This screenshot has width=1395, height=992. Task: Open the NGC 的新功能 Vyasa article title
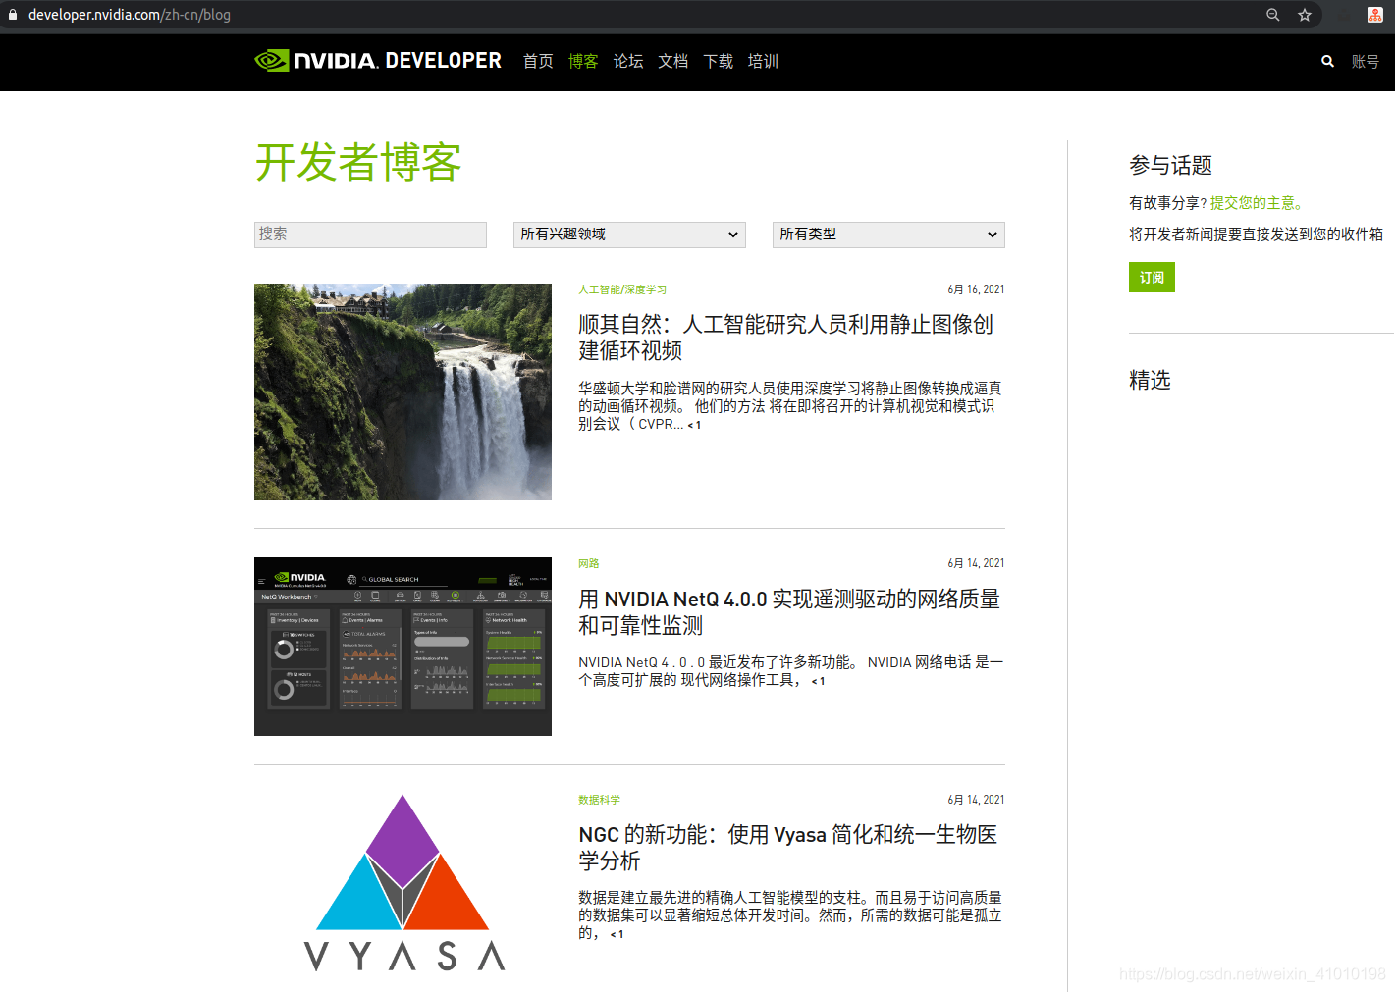point(788,848)
